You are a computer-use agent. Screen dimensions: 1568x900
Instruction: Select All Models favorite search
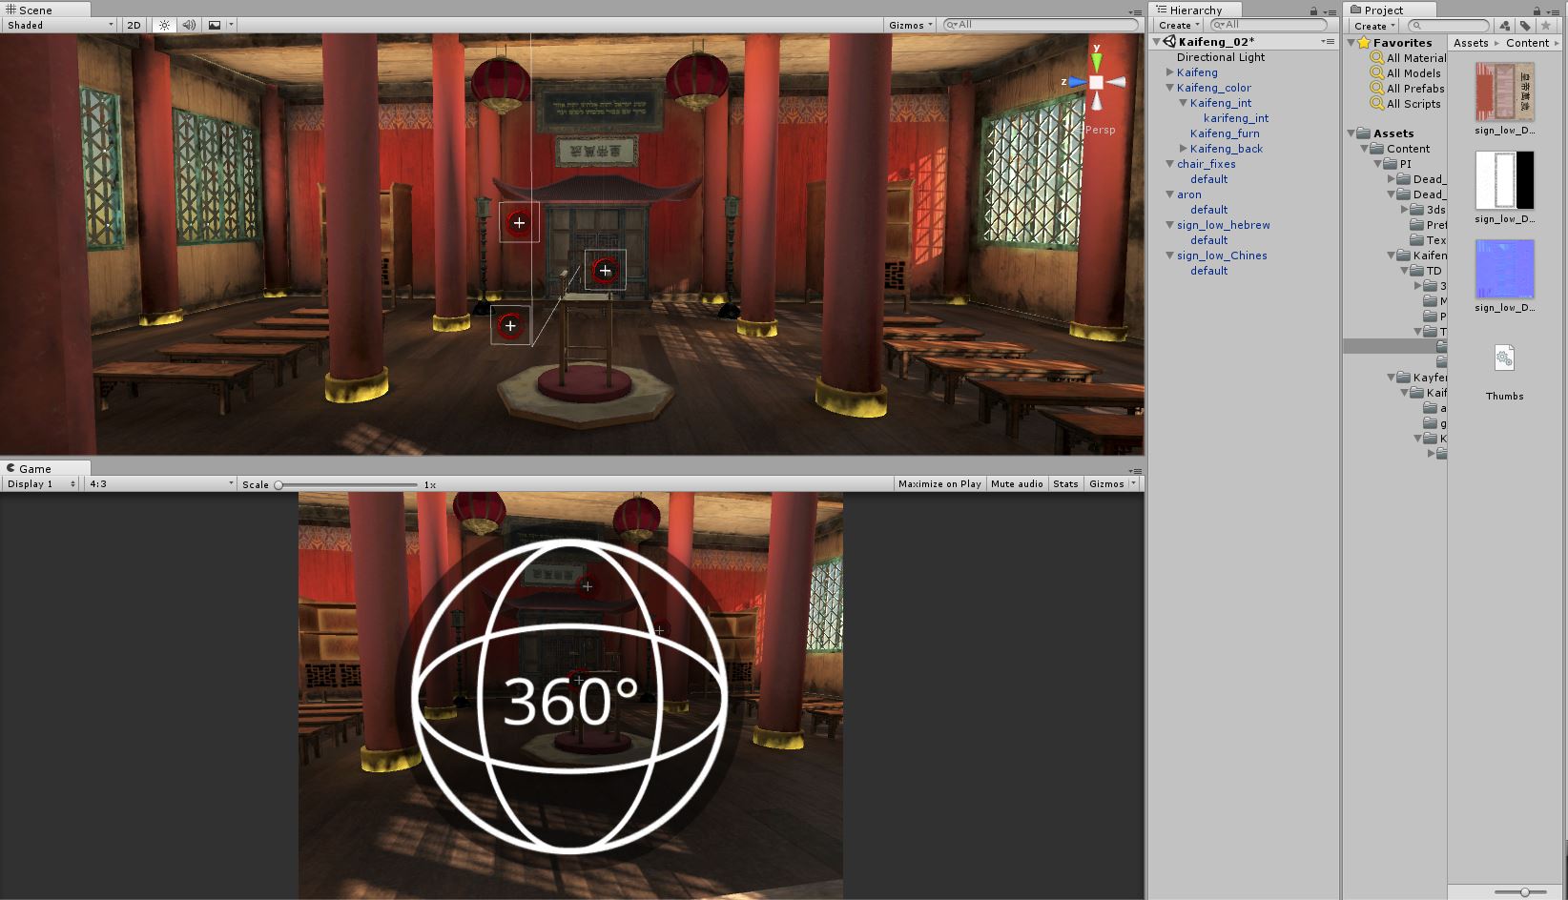click(x=1405, y=73)
